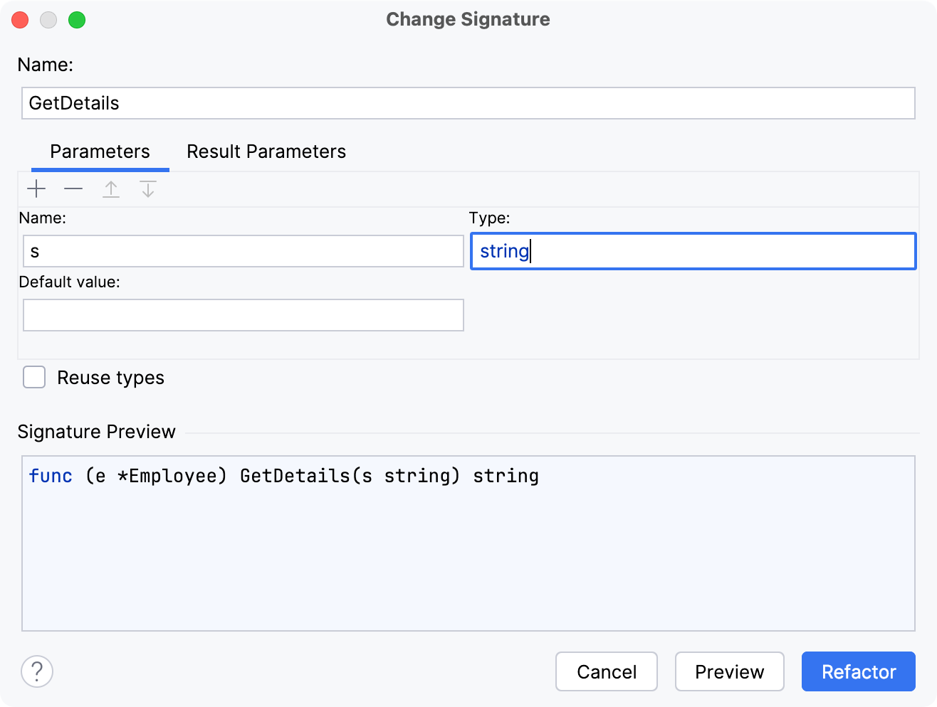
Task: Apply changes with the Refactor button
Action: [858, 671]
